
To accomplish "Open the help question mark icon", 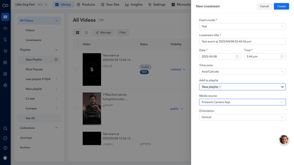I will [5, 148].
